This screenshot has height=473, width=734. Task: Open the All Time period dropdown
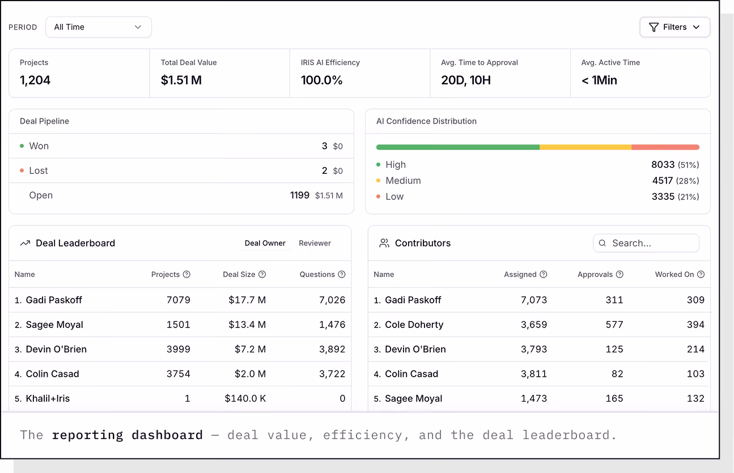tap(99, 27)
